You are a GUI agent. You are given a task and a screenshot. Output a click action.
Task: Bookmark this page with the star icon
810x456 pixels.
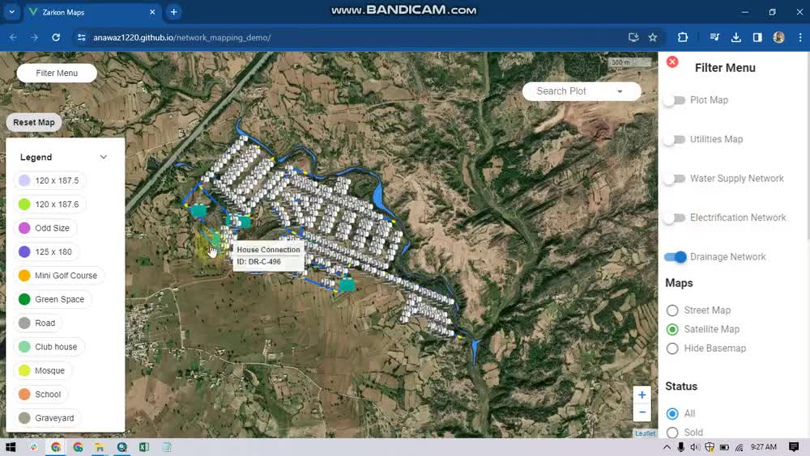pyautogui.click(x=653, y=37)
